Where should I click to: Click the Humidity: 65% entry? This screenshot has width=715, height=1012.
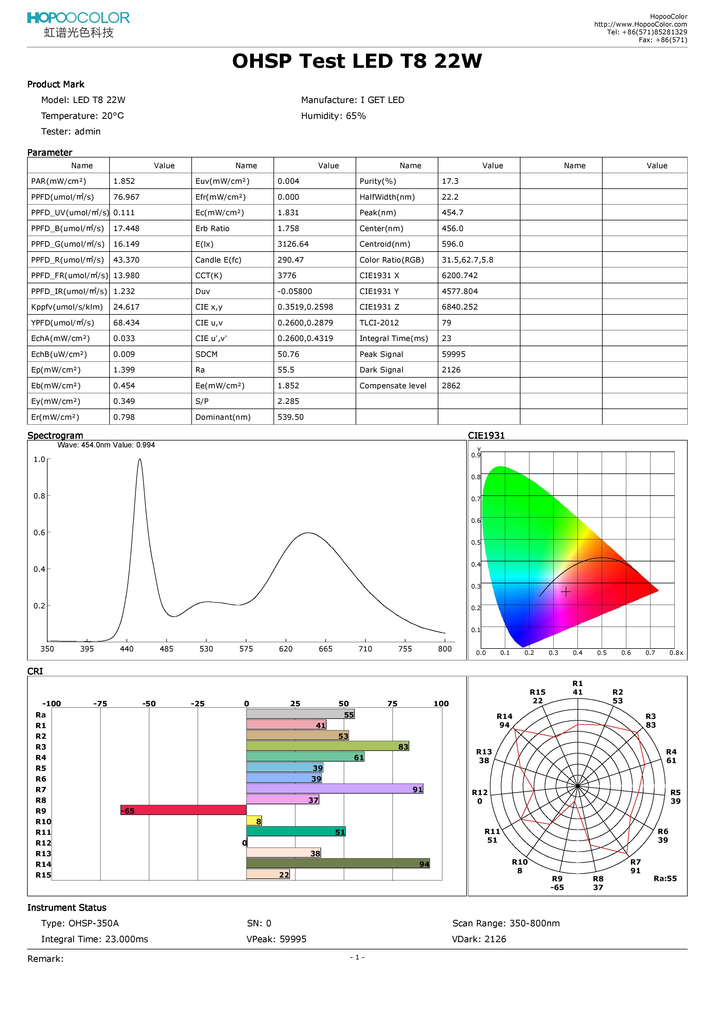pos(333,116)
